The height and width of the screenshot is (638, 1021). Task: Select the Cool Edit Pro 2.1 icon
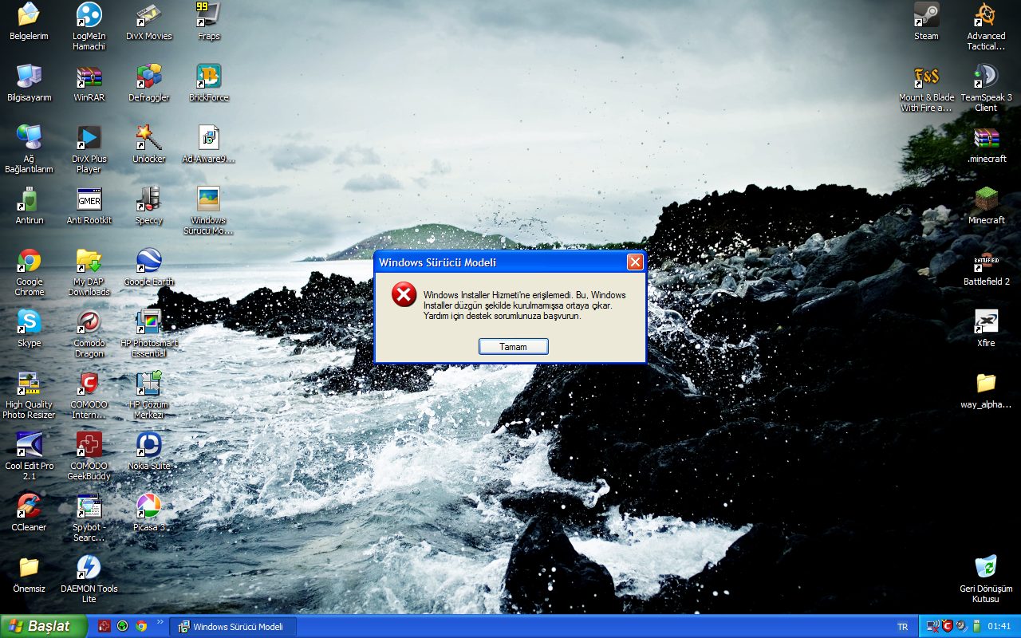pyautogui.click(x=29, y=456)
